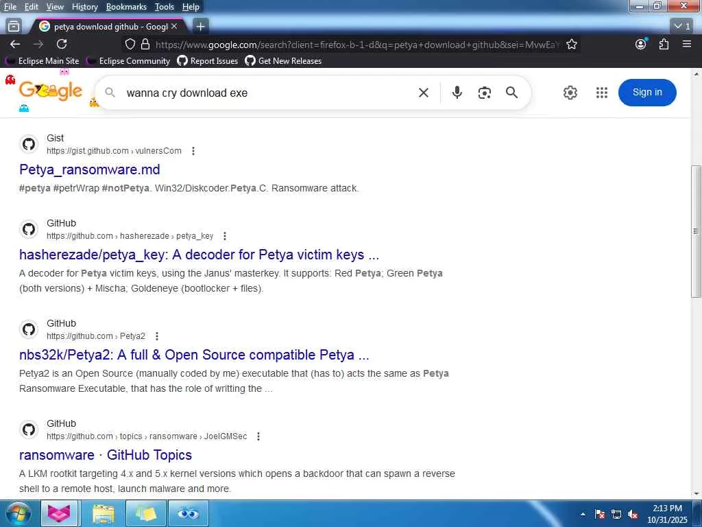This screenshot has width=702, height=527.
Task: Open the Action Center flag icon
Action: 600,514
